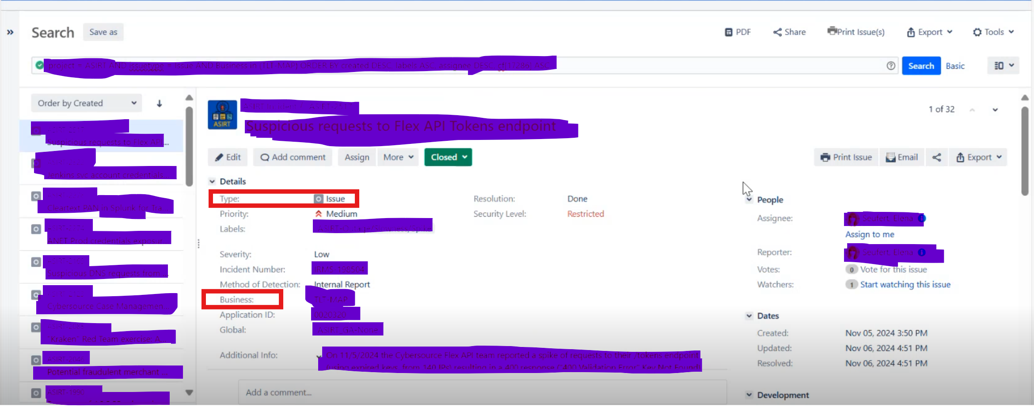Screen dimensions: 1034x407
Task: Go to next issue with down chevron
Action: [x=995, y=109]
